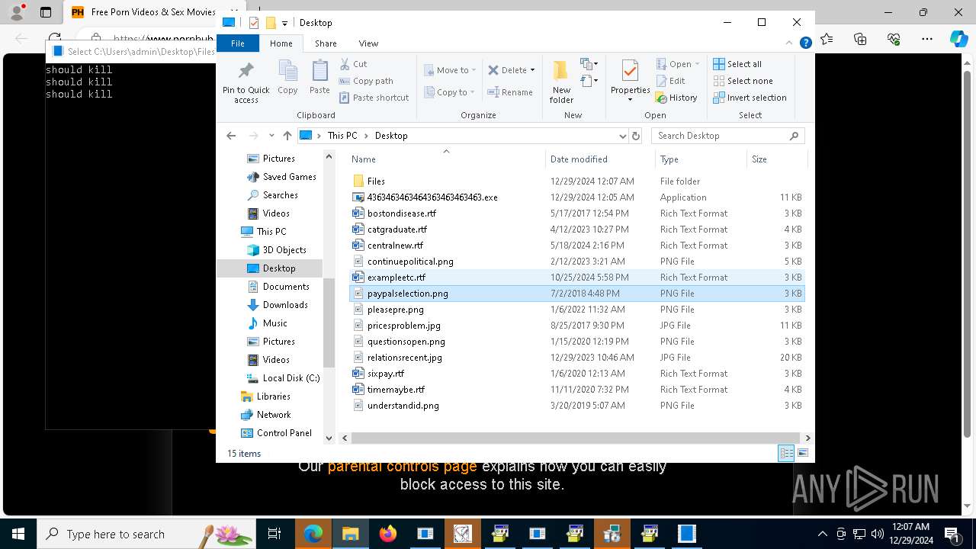
Task: Switch to the Share ribbon tab
Action: click(x=326, y=43)
